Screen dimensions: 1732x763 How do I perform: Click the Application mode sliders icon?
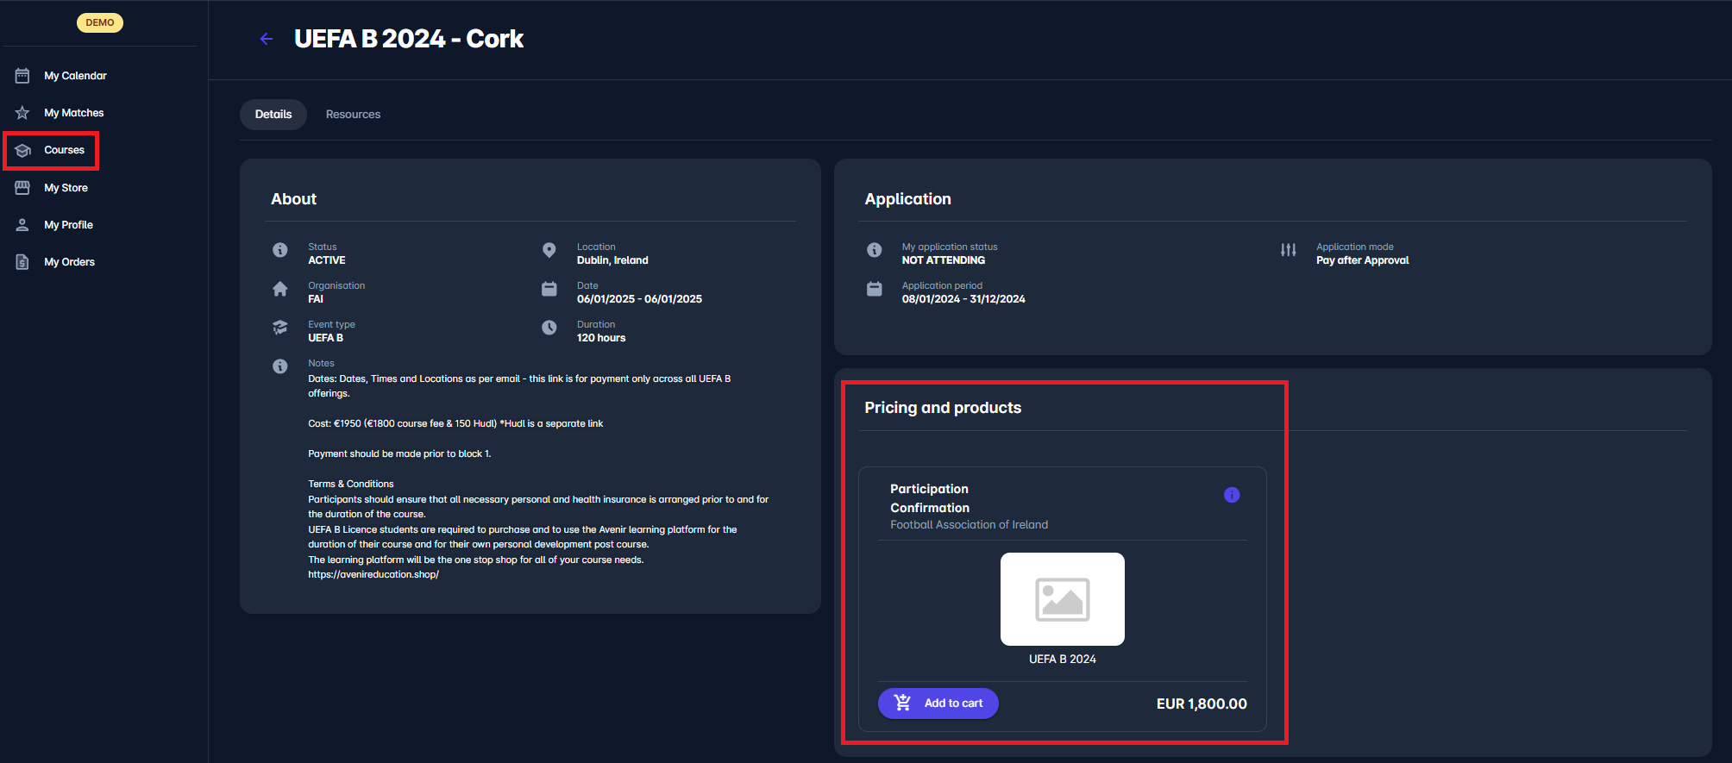pyautogui.click(x=1288, y=250)
